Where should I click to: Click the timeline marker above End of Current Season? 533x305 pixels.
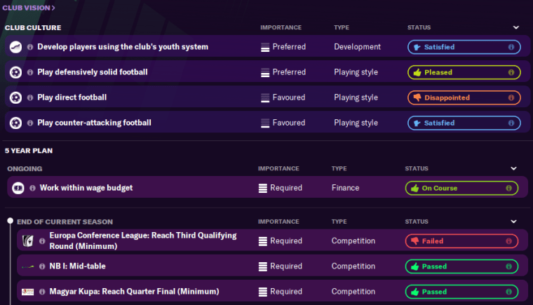tap(10, 222)
